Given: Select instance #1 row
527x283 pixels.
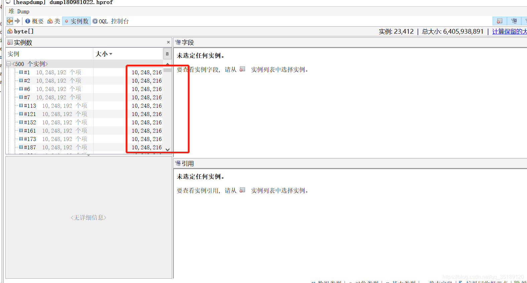Looking at the screenshot, I should click(x=84, y=72).
